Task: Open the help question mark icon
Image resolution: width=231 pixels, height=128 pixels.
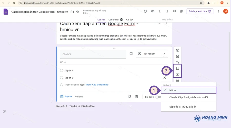Action: pos(4,111)
